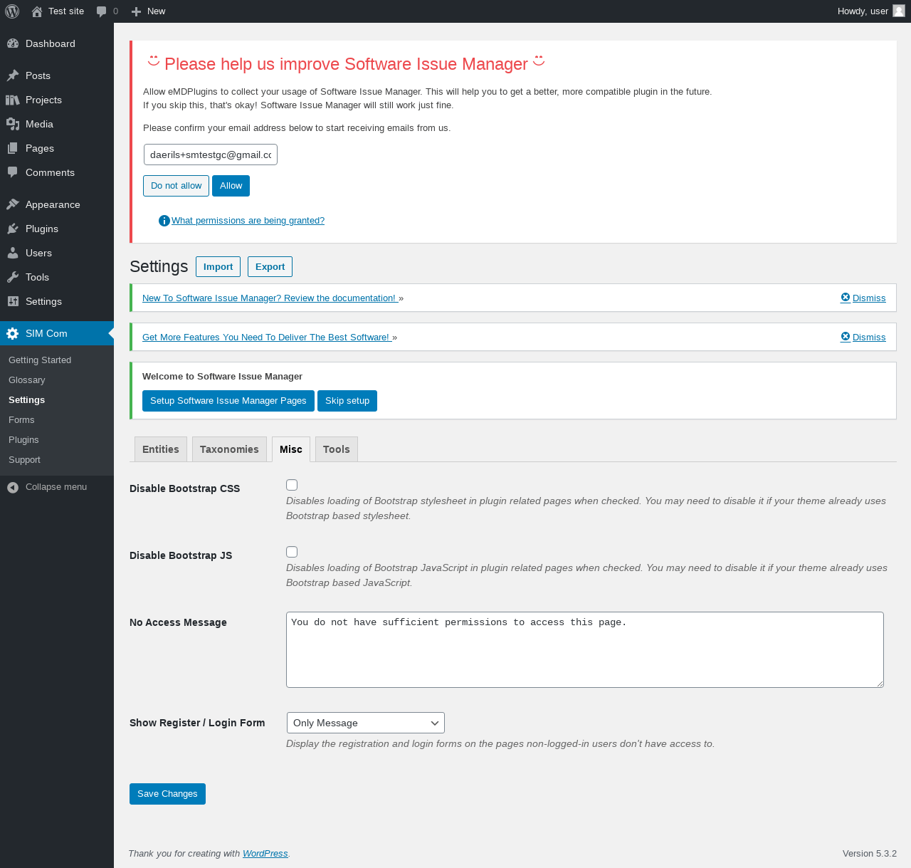This screenshot has width=911, height=868.
Task: Open the comments bubble icon in admin bar
Action: click(102, 11)
